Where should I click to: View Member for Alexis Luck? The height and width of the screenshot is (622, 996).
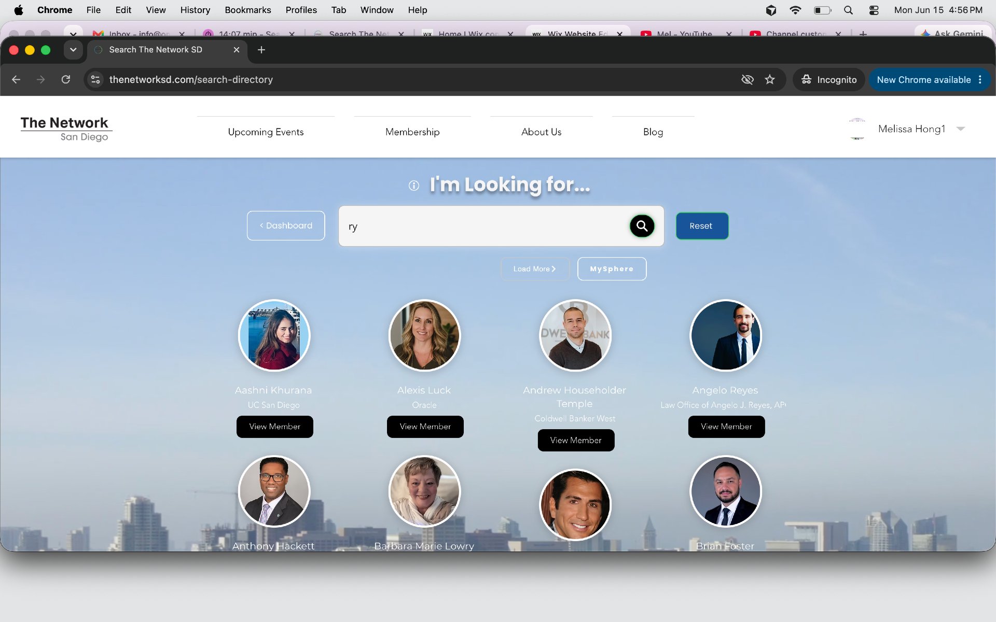coord(425,427)
